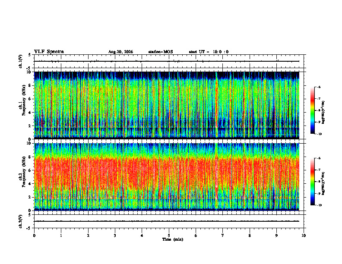Image resolution: width=342 pixels, height=264 pixels.
Task: Click the ch.1(V) waveform strip at top
Action: [169, 61]
